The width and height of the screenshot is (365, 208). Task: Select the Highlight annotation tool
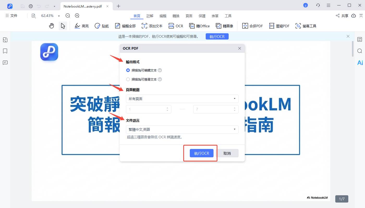[82, 26]
